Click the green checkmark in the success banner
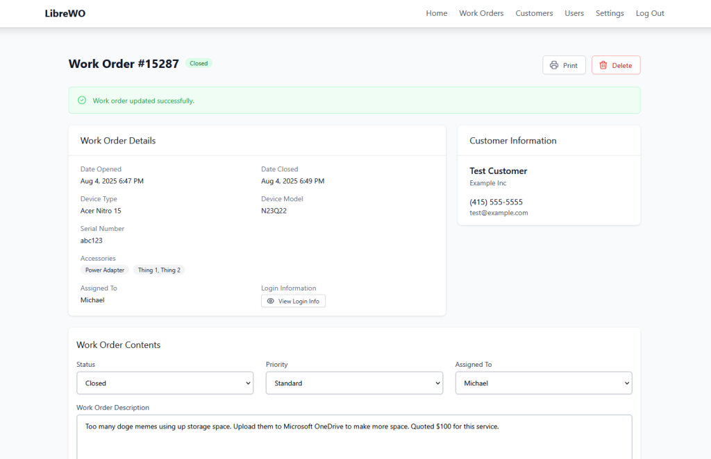Viewport: 711px width, 459px height. [x=81, y=100]
